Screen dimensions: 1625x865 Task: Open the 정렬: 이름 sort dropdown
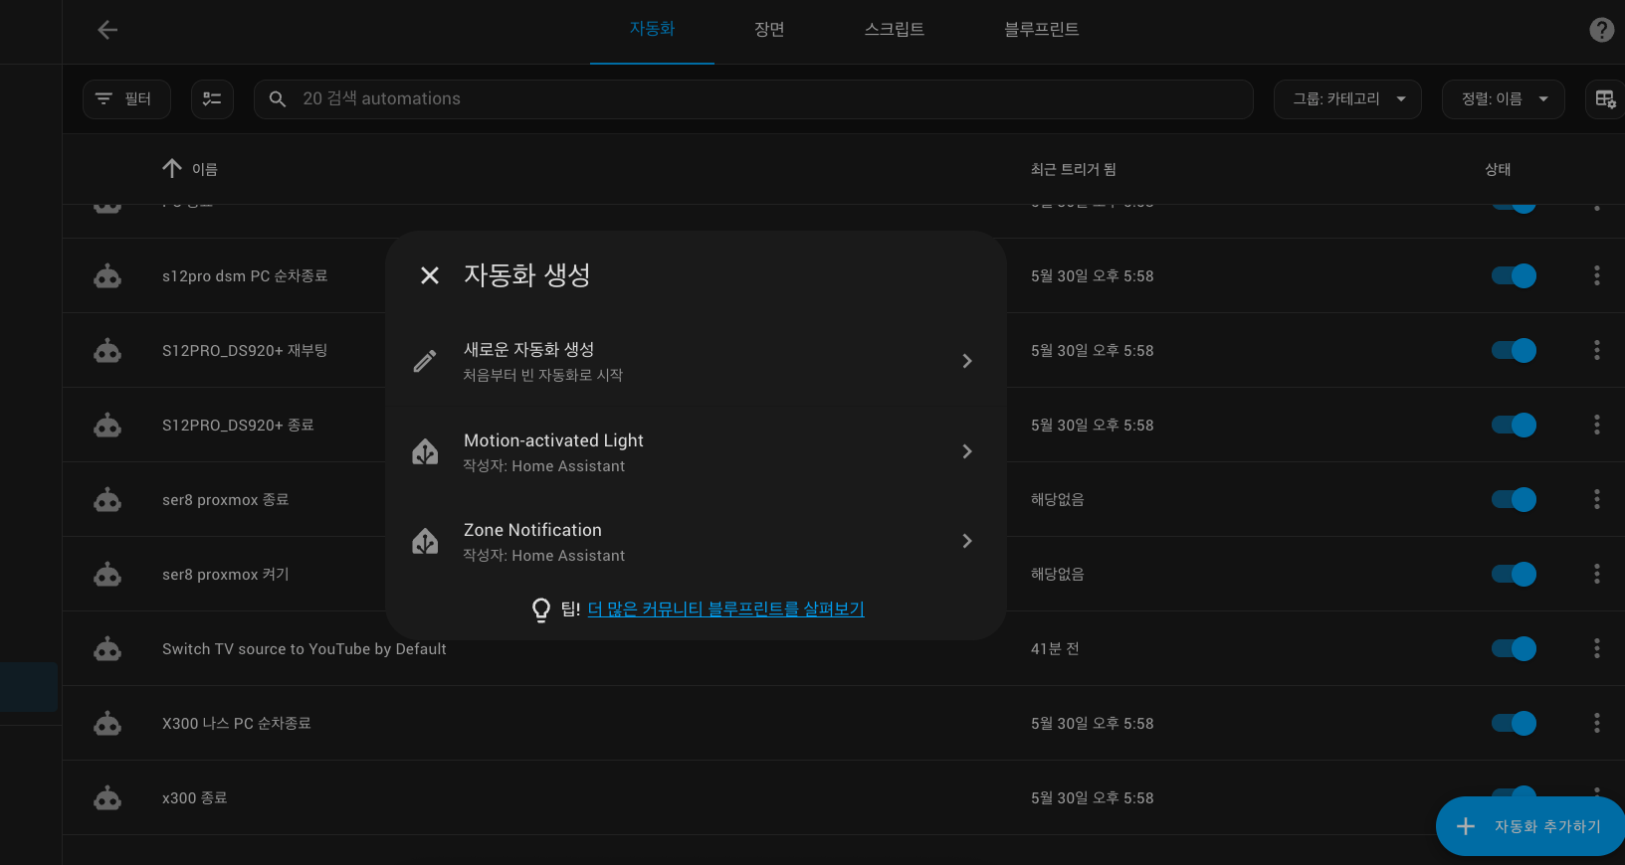pos(1503,99)
